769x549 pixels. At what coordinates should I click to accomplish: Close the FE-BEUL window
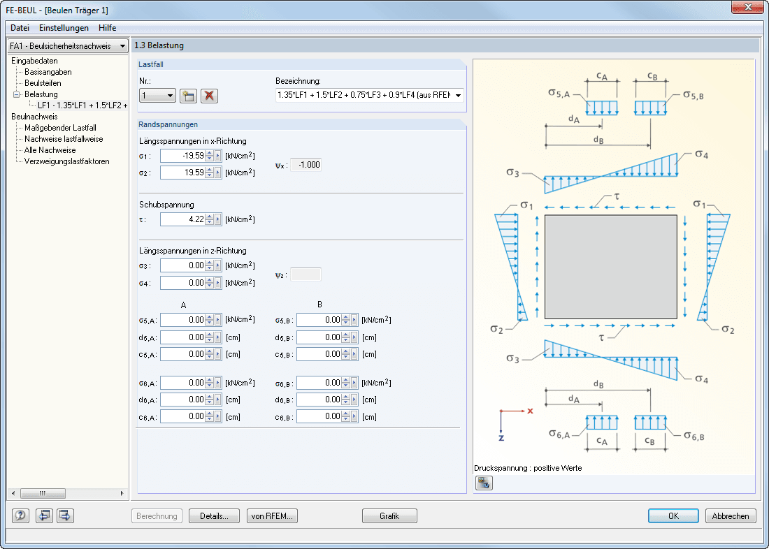tap(748, 8)
